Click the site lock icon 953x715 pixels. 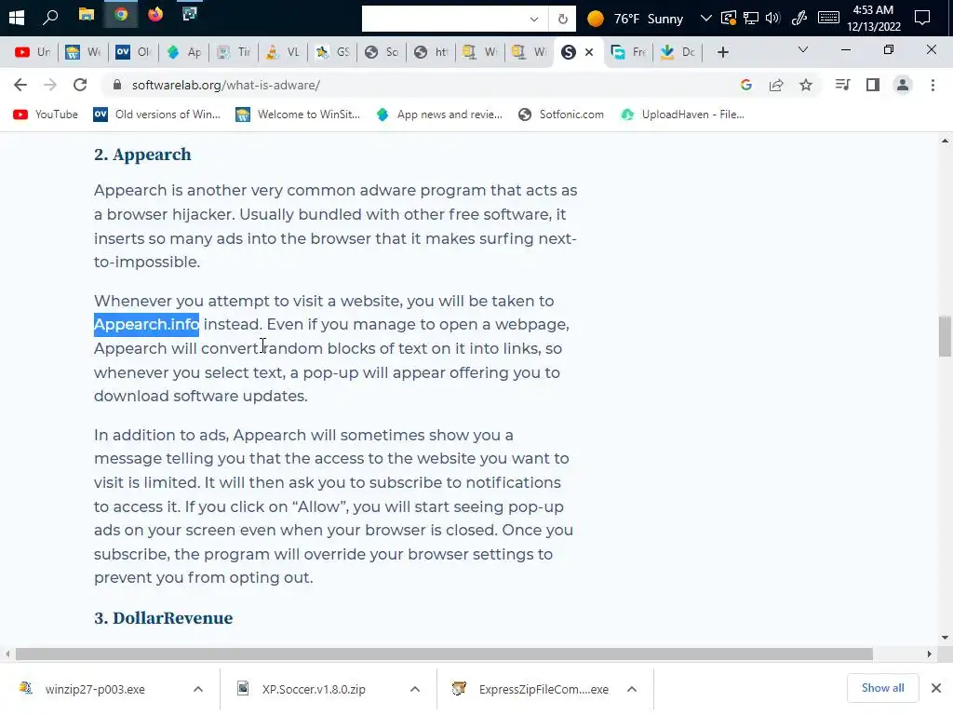pyautogui.click(x=117, y=85)
